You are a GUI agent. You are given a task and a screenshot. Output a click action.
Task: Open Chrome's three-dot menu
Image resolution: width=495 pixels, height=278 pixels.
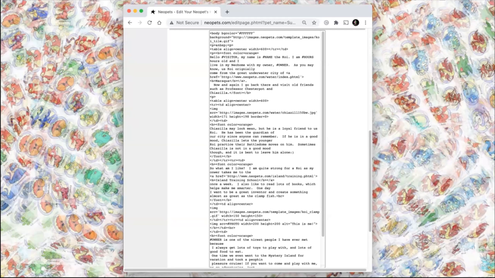pos(365,23)
